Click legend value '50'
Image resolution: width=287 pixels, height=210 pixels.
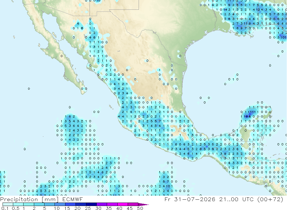[140, 208]
